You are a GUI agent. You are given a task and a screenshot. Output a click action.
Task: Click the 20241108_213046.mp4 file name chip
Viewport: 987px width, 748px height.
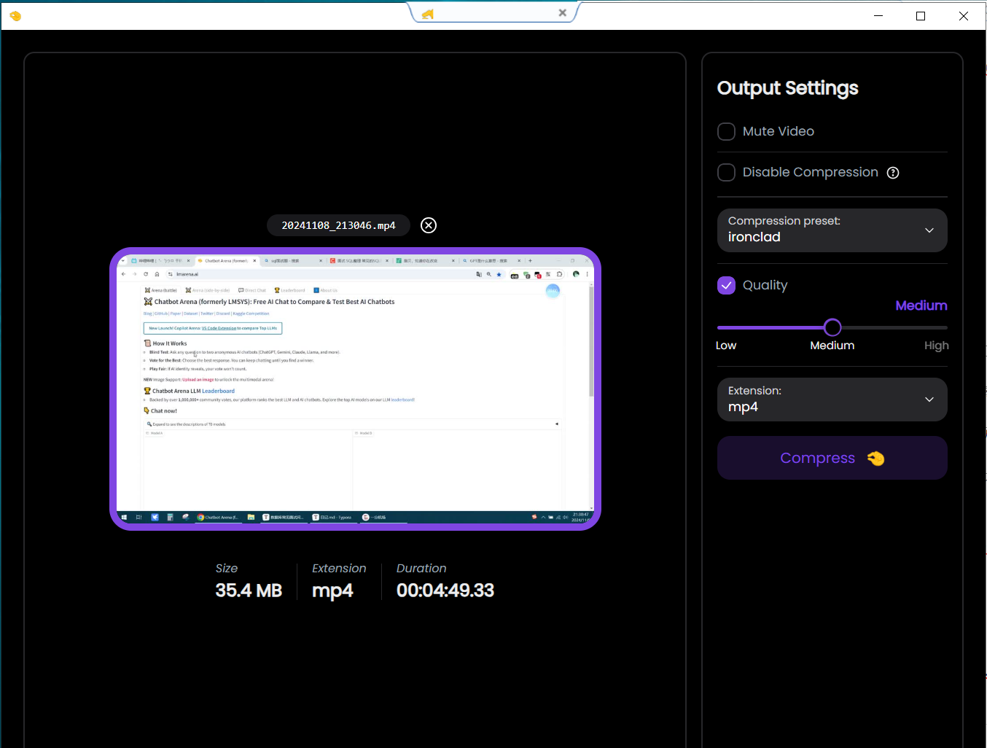(x=338, y=225)
